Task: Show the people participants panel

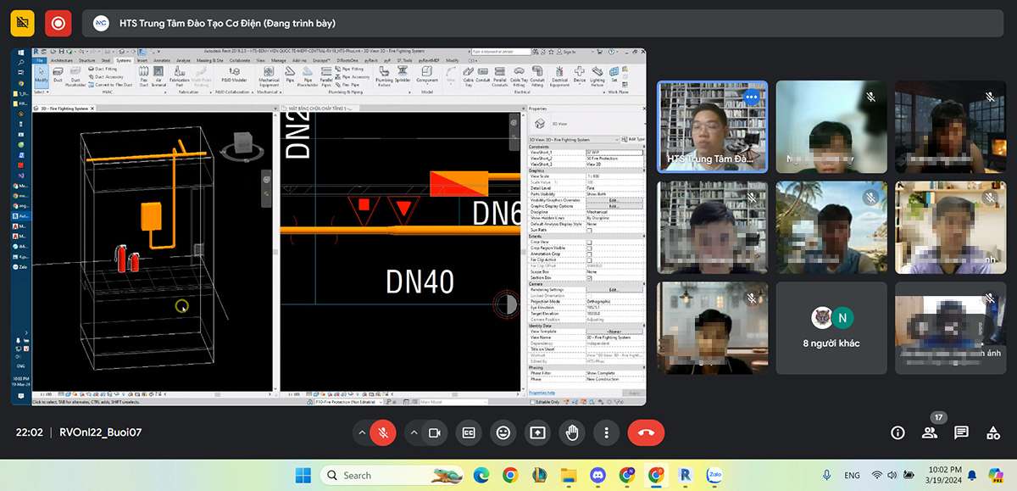Action: tap(930, 432)
